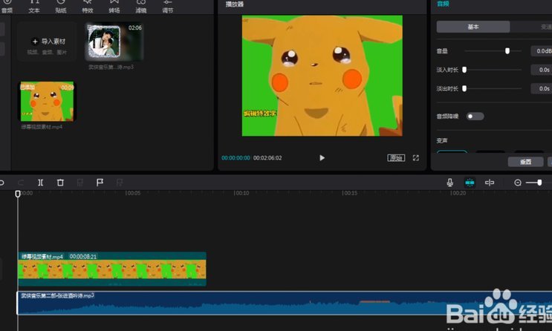Click the microphone record voiceover icon
This screenshot has height=331, width=552.
click(449, 183)
